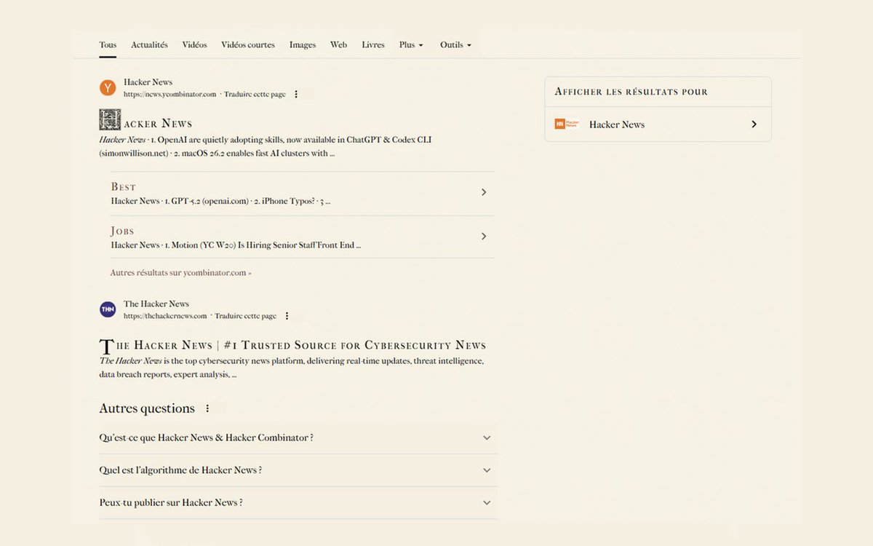Image resolution: width=873 pixels, height=546 pixels.
Task: Open three-dot menu beside news.ycombinator.com result
Action: click(x=296, y=95)
